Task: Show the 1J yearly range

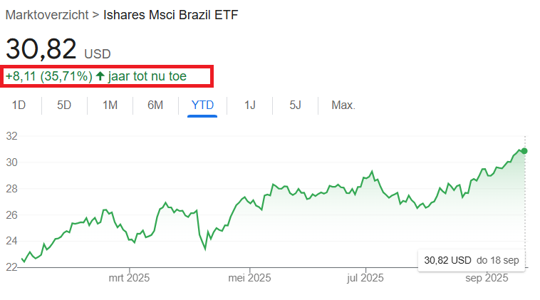Action: click(x=250, y=105)
